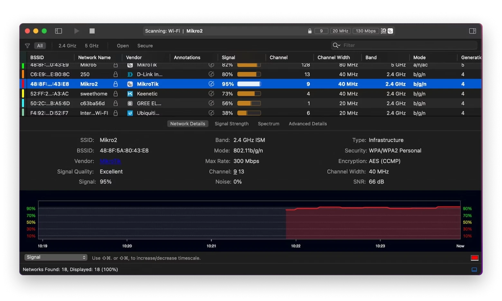Switch to the Signal Strength tab
The image size is (502, 301).
(x=232, y=124)
